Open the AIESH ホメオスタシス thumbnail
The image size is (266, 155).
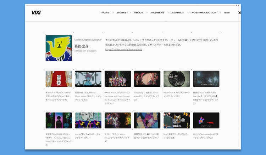[177, 79]
